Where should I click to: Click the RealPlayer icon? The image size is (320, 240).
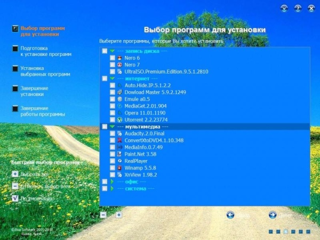coord(120,161)
